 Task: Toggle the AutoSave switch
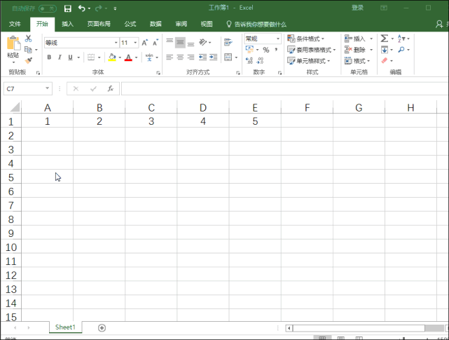(x=48, y=8)
